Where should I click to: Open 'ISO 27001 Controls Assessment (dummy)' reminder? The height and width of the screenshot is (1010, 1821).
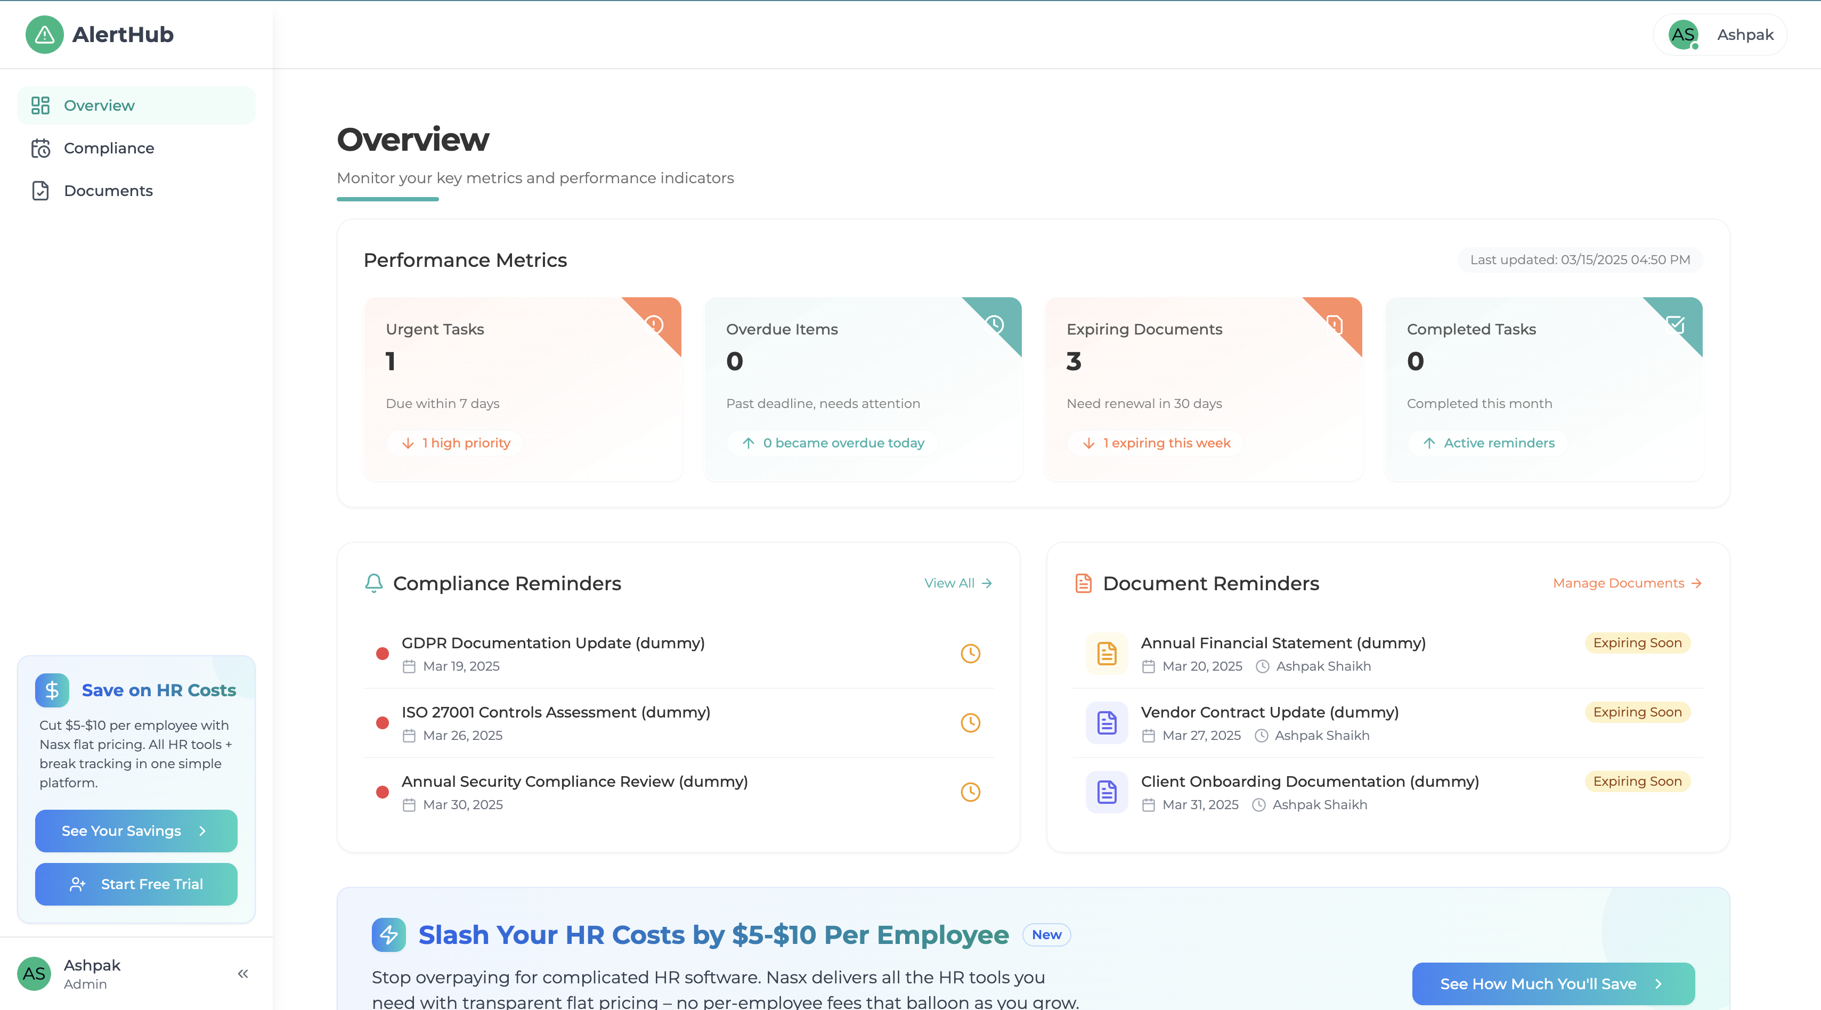(679, 723)
